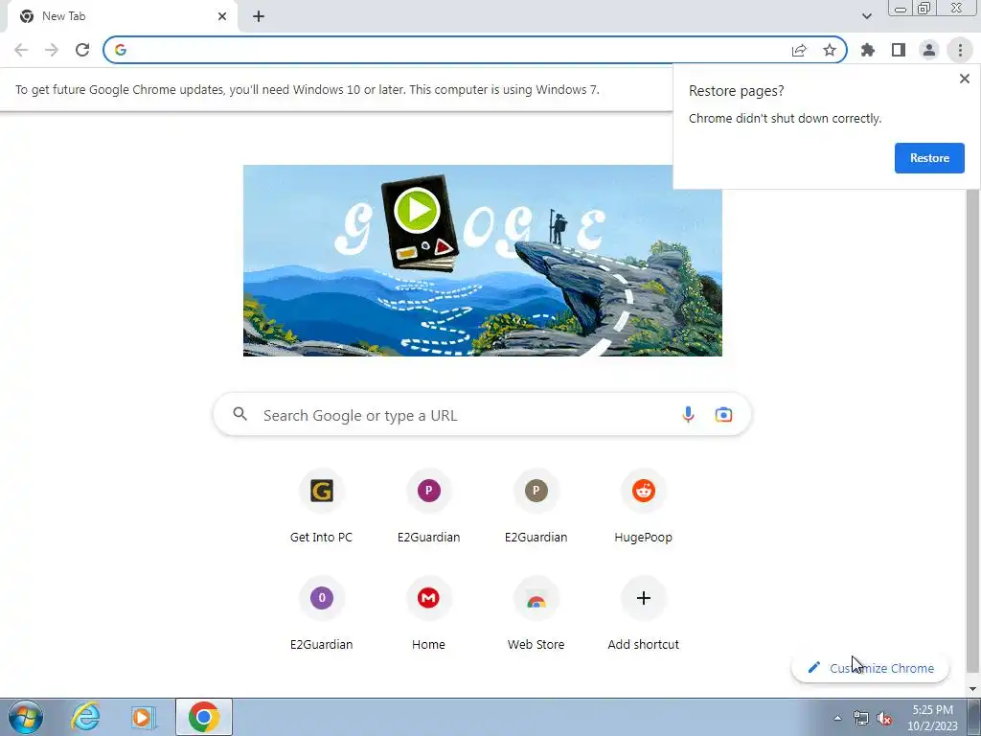Show hidden tray icons arrow
Screen dimensions: 981x736
tap(837, 718)
